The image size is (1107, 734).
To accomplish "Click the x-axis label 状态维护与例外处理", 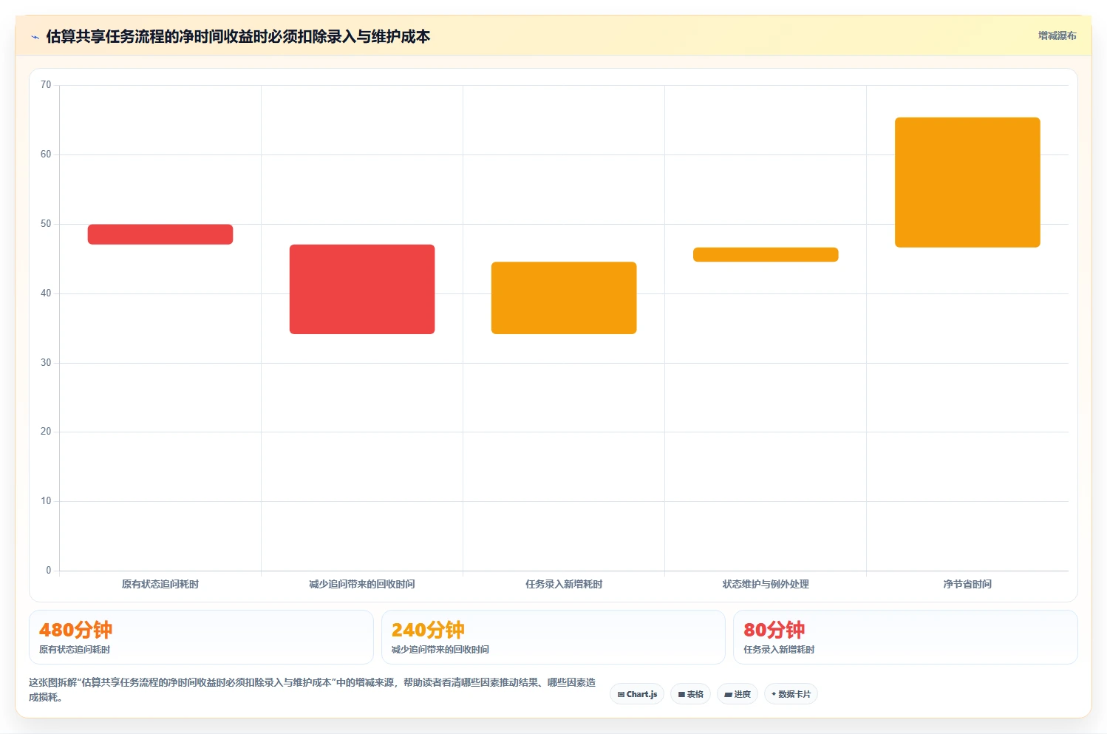I will click(x=766, y=584).
